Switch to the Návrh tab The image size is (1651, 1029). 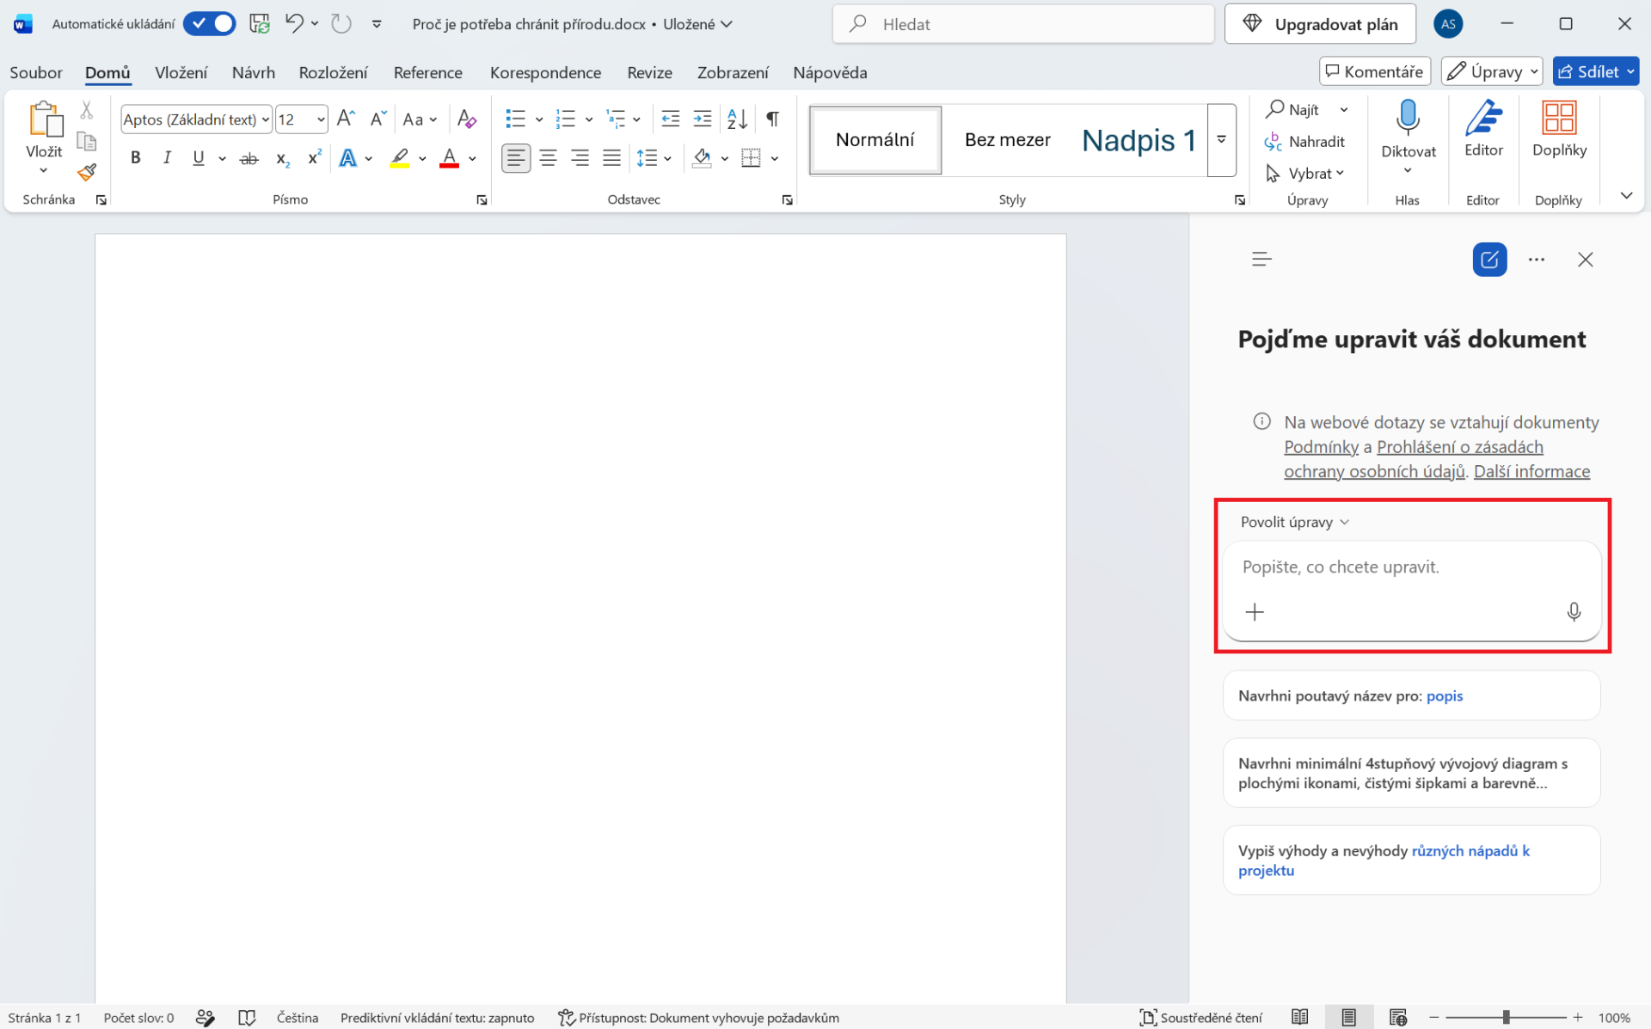[254, 72]
